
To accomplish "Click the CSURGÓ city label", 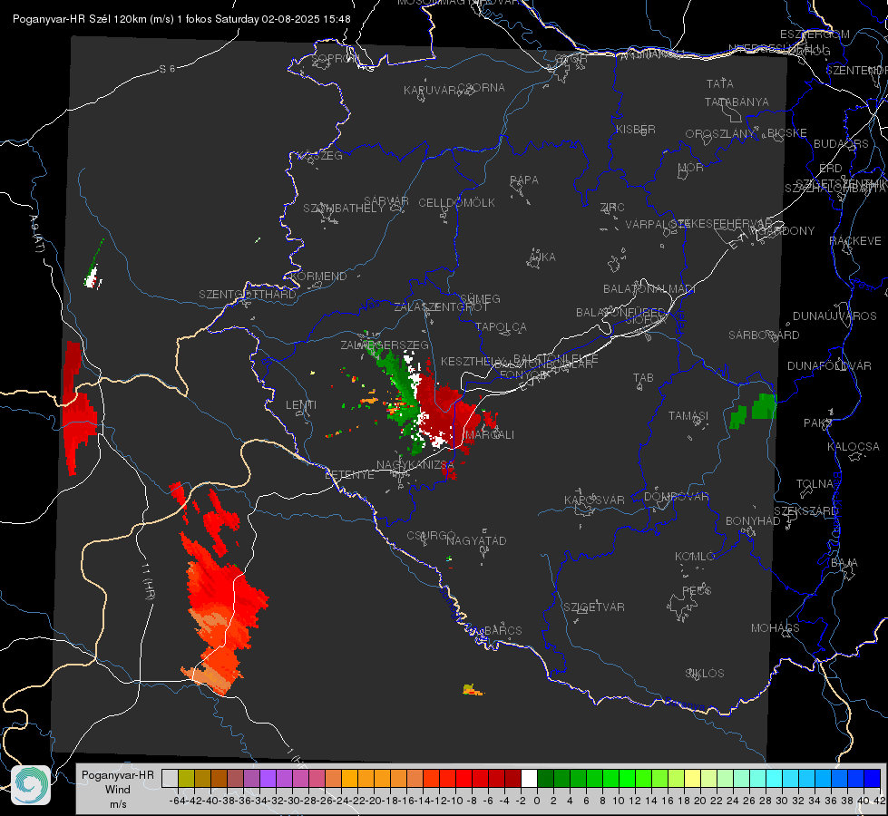I will (x=431, y=536).
